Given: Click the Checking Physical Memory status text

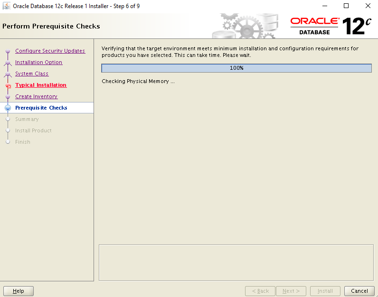Looking at the screenshot, I should coord(138,82).
